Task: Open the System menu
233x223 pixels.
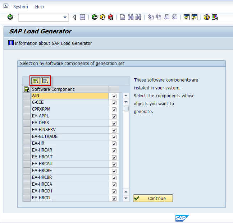Action: (20, 7)
